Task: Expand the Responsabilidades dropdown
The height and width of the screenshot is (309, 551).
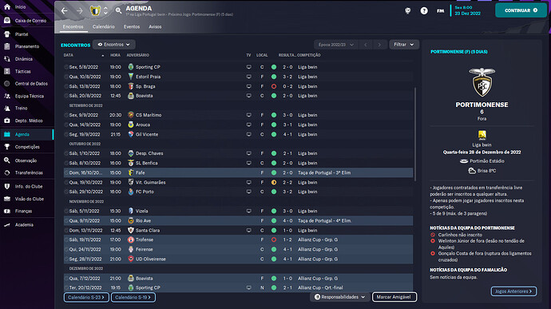Action: pyautogui.click(x=339, y=297)
